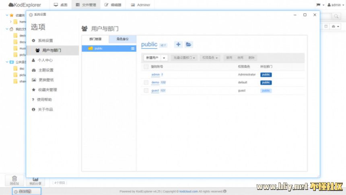Open the recycle bin (回收站) icon

tap(14, 180)
